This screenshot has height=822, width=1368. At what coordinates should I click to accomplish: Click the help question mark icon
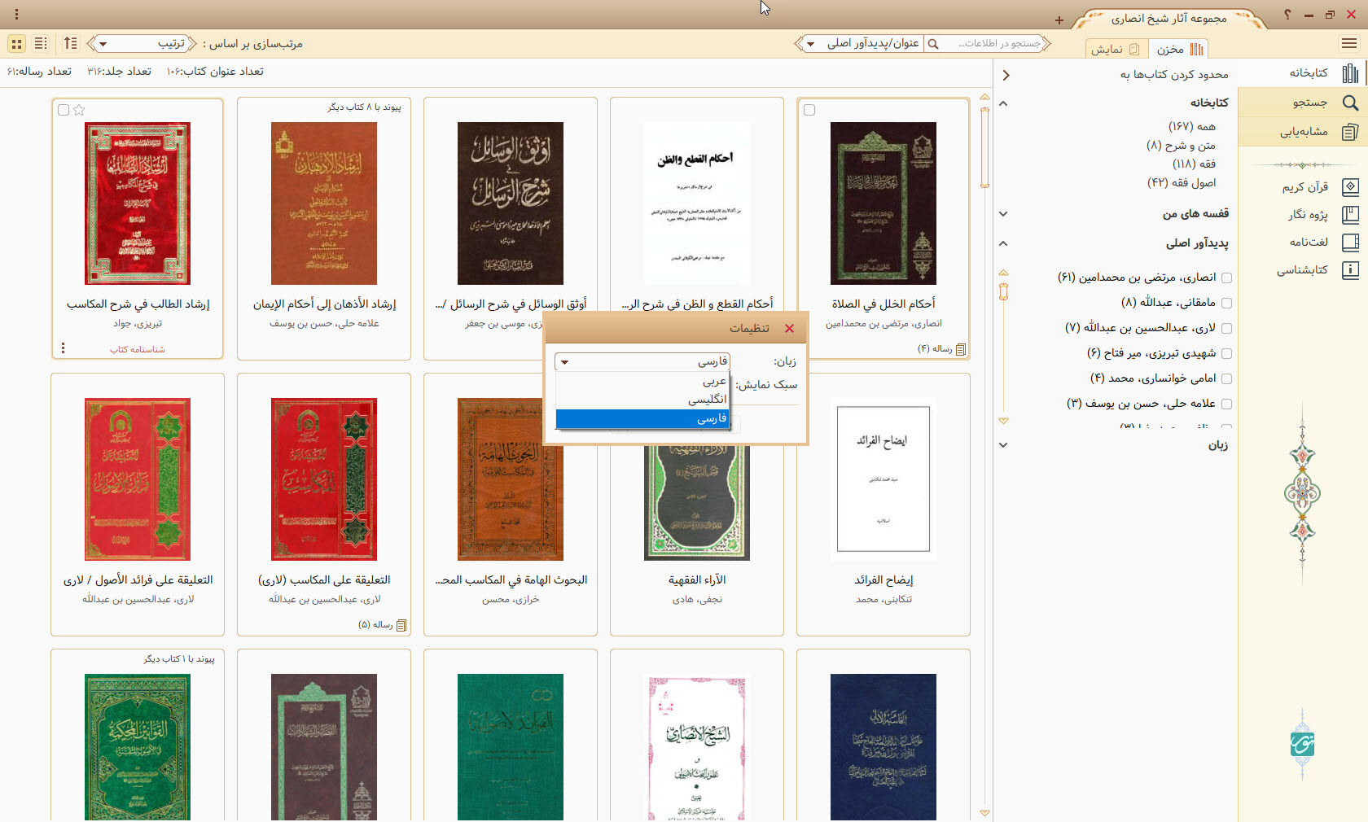(x=1287, y=15)
